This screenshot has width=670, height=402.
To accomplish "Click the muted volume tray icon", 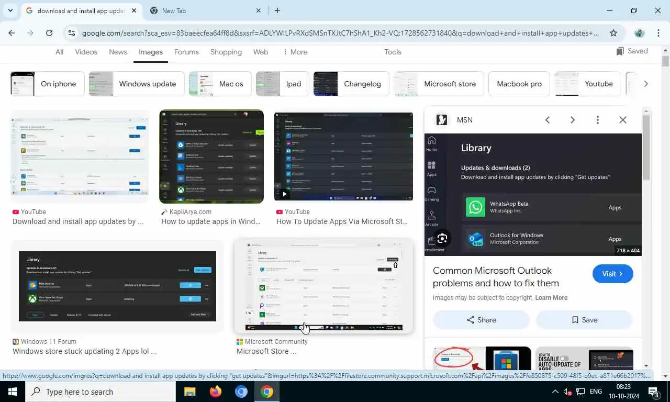I will pyautogui.click(x=568, y=392).
